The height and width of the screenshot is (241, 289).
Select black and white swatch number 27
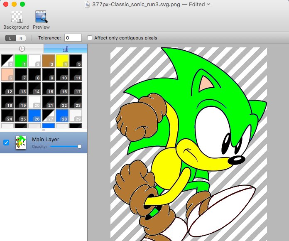48,116
